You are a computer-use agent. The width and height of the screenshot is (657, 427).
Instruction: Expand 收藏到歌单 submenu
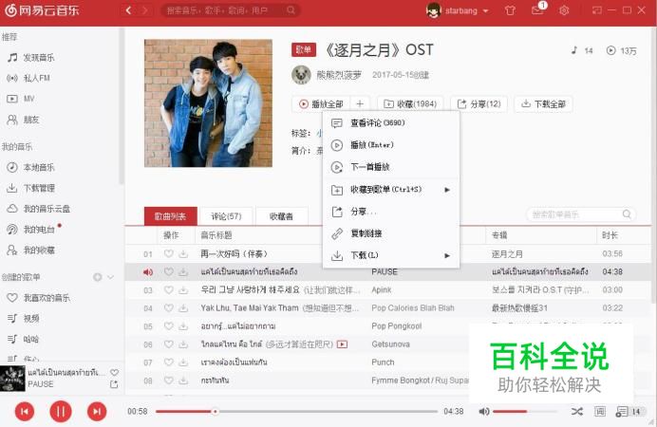390,190
